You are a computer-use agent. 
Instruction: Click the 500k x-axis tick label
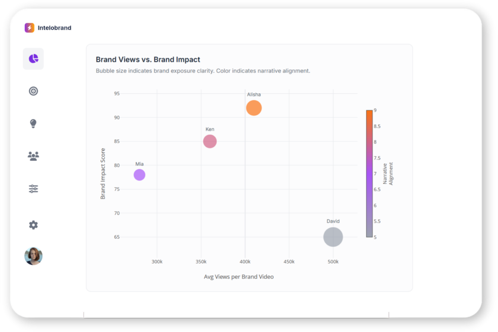click(333, 262)
